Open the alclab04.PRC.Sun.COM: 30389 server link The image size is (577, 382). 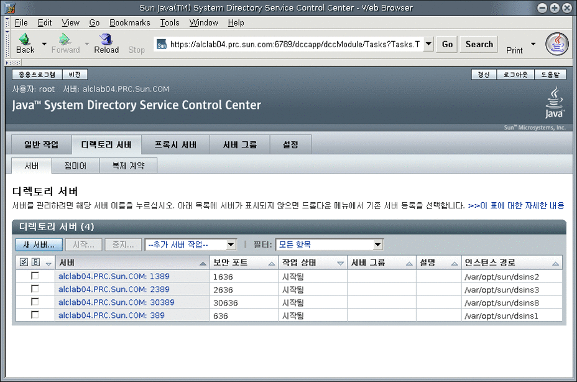[x=116, y=302]
